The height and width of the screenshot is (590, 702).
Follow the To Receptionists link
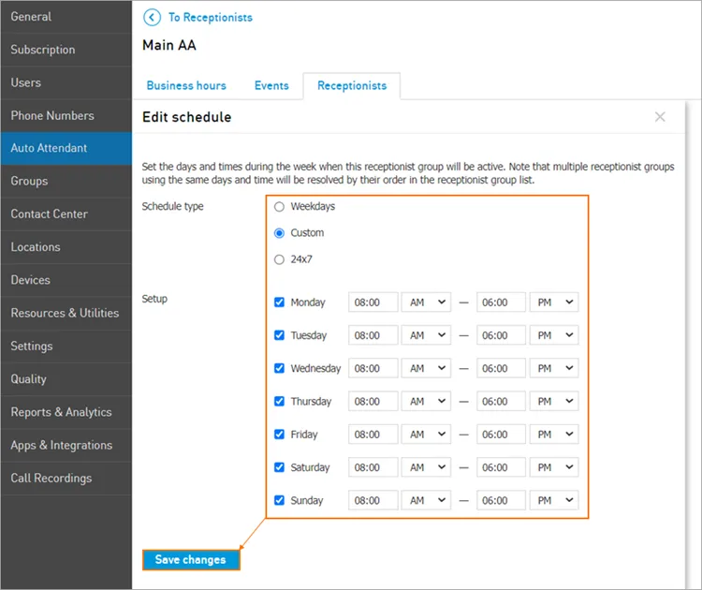pyautogui.click(x=211, y=18)
